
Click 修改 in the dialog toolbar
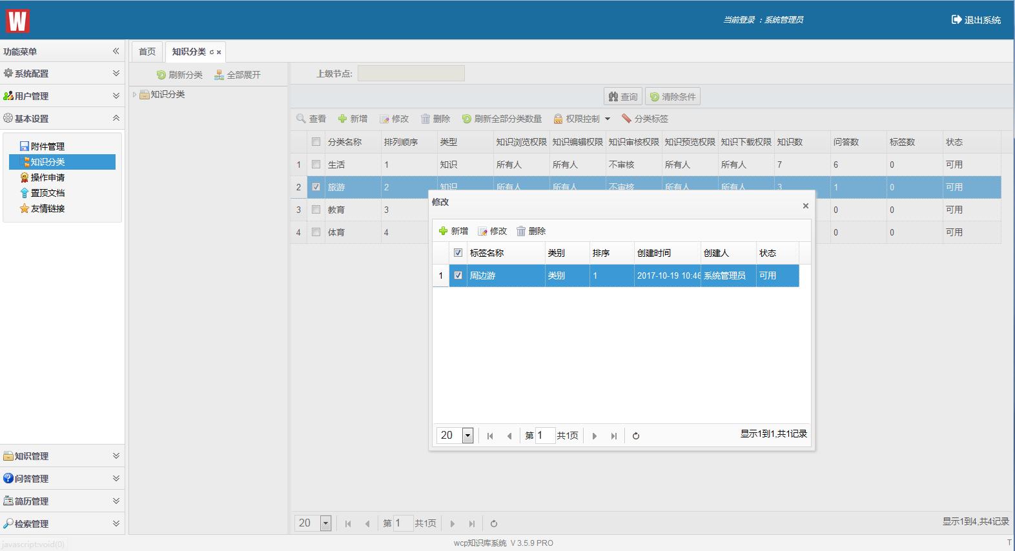click(492, 231)
